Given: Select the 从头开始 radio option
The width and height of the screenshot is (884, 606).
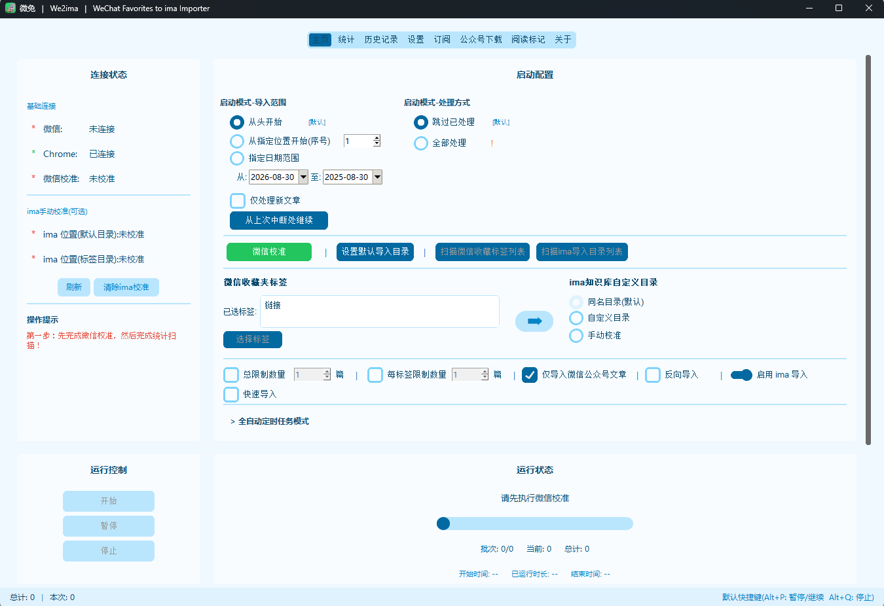Looking at the screenshot, I should 237,122.
